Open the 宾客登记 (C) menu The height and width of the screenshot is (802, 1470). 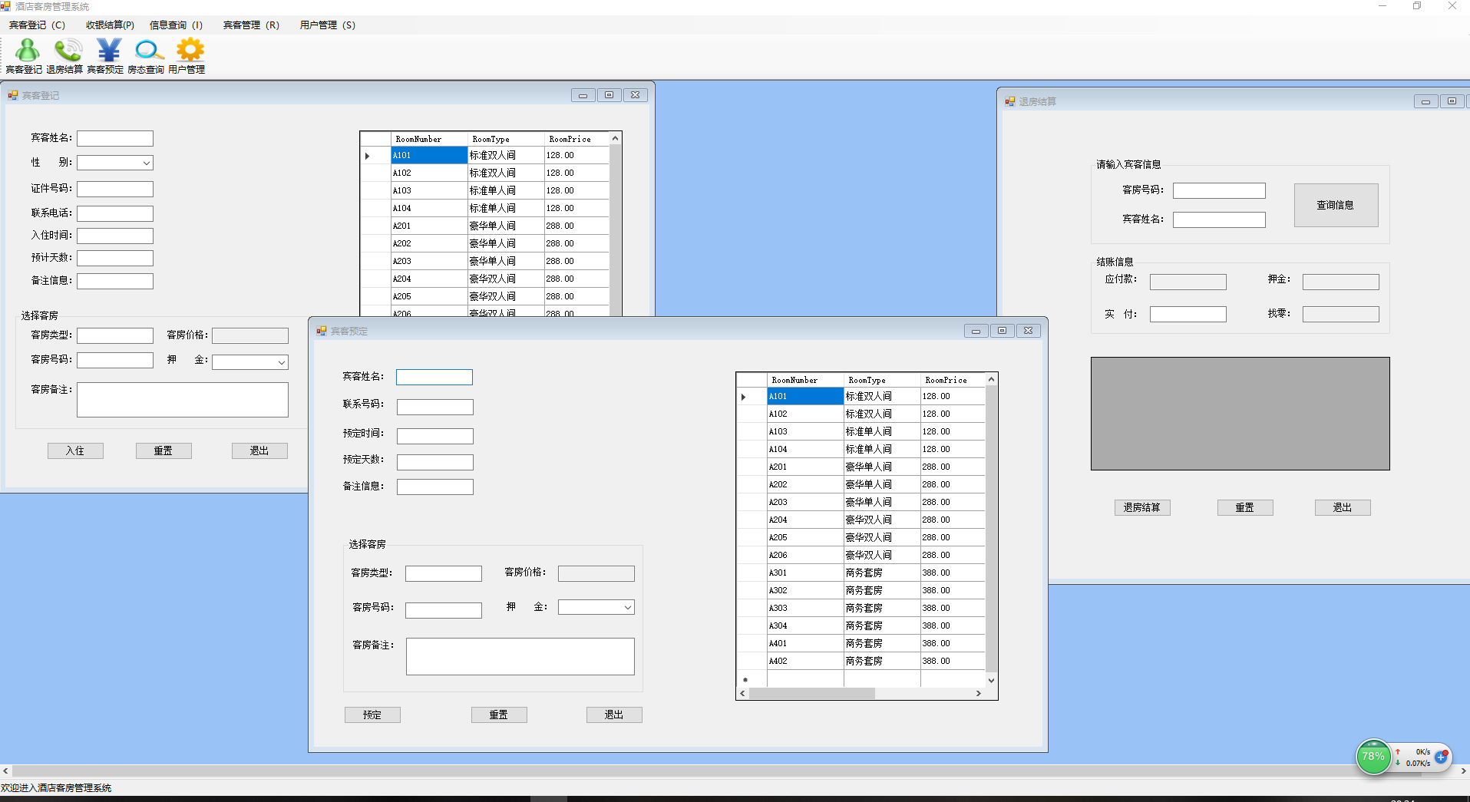coord(37,25)
